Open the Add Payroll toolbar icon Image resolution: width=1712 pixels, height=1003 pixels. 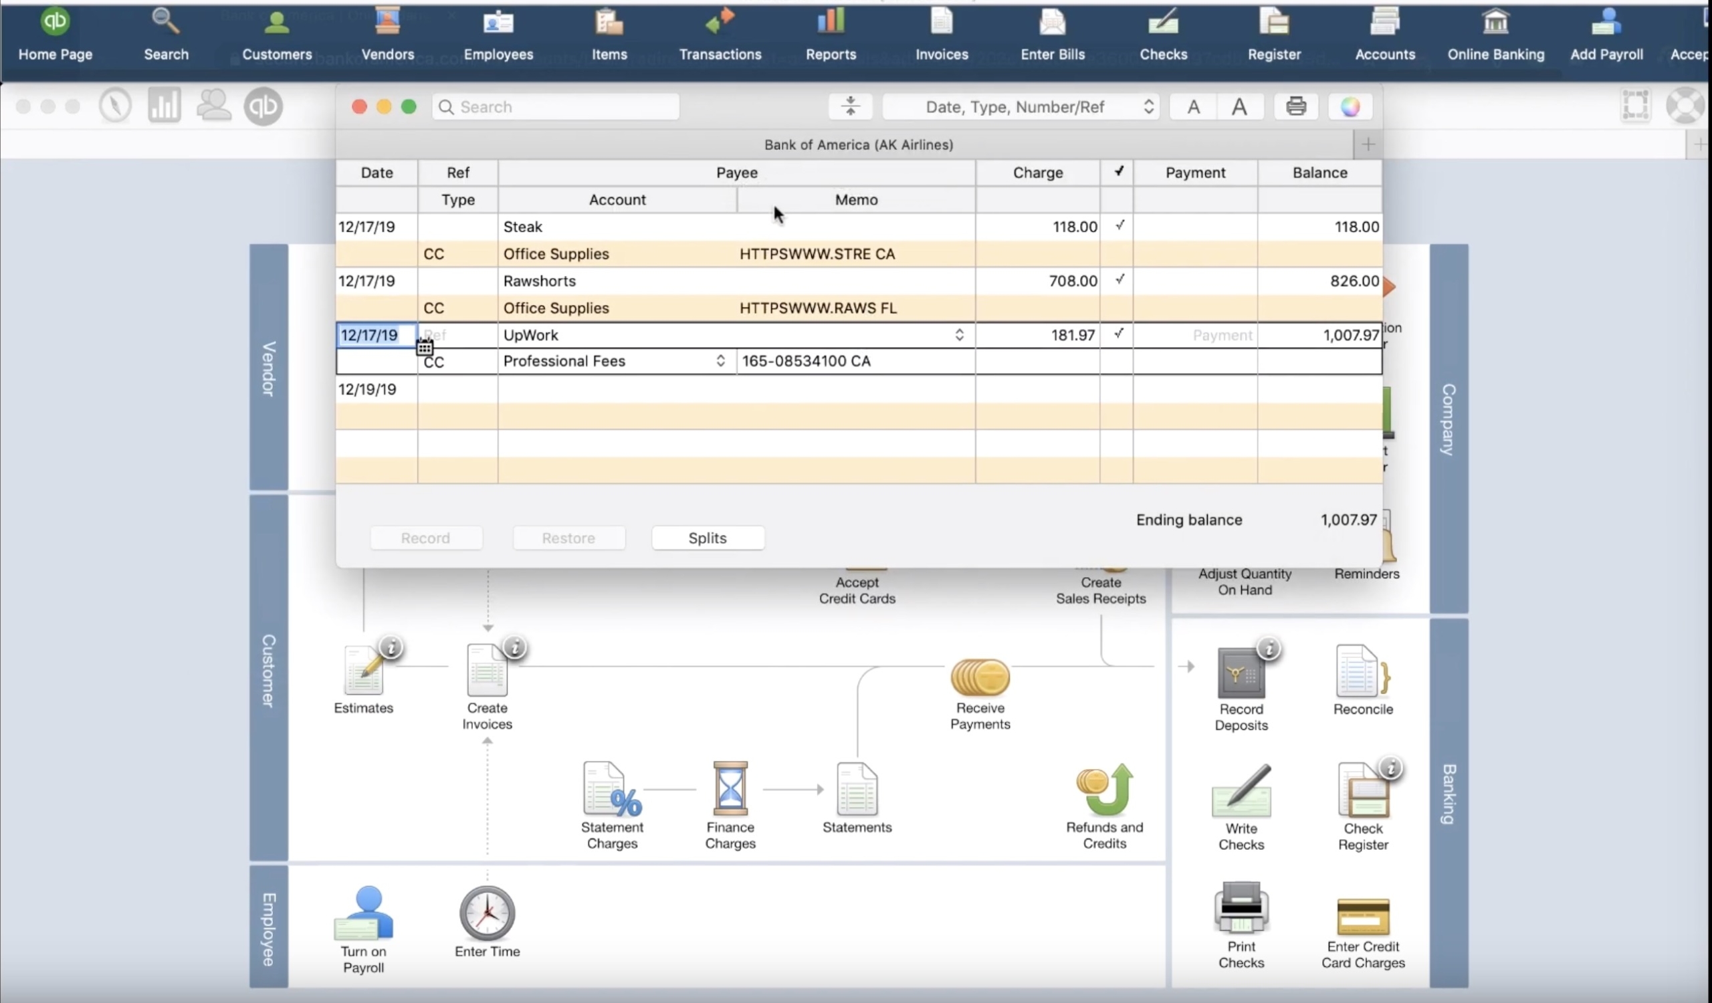[1606, 35]
